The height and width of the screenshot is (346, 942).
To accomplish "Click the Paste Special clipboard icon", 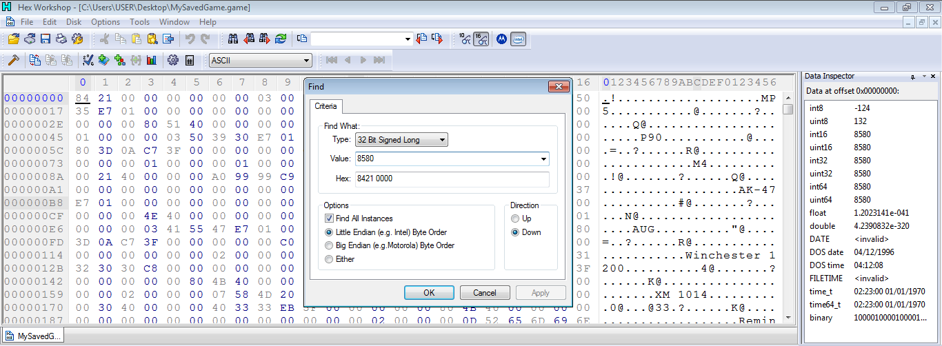I will pos(152,39).
